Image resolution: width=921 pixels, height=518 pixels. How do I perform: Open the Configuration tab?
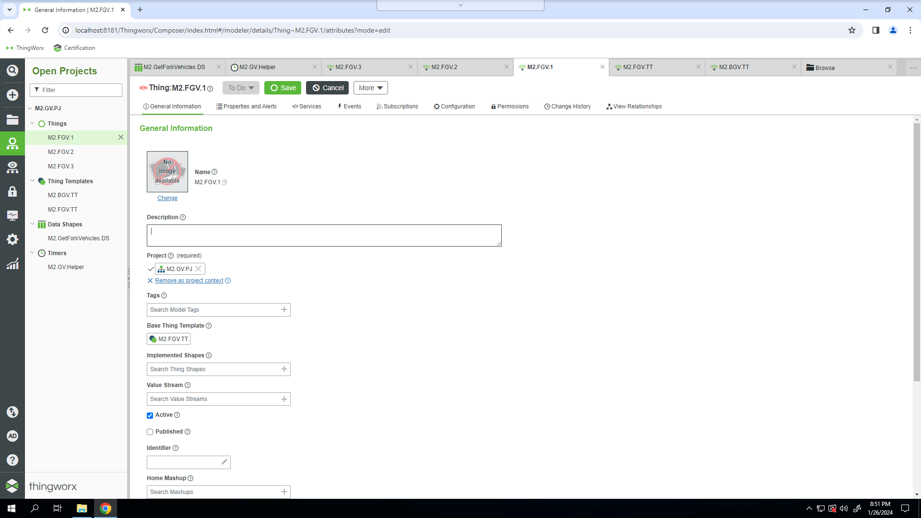[454, 106]
